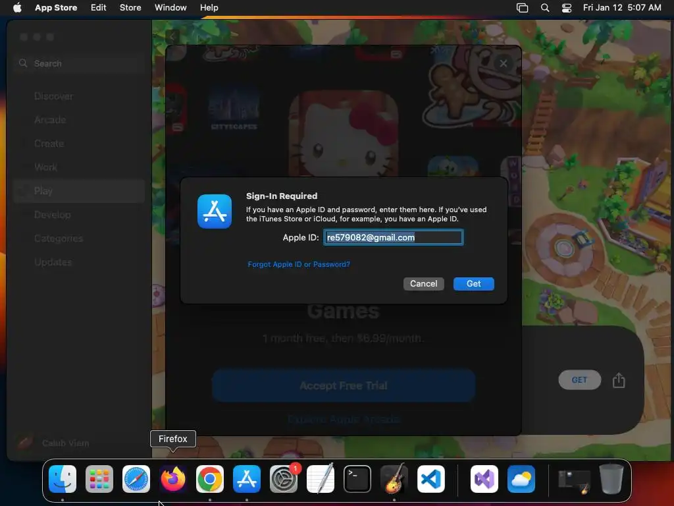The height and width of the screenshot is (506, 674).
Task: Click the Cityscapes game thumbnail
Action: point(234,109)
